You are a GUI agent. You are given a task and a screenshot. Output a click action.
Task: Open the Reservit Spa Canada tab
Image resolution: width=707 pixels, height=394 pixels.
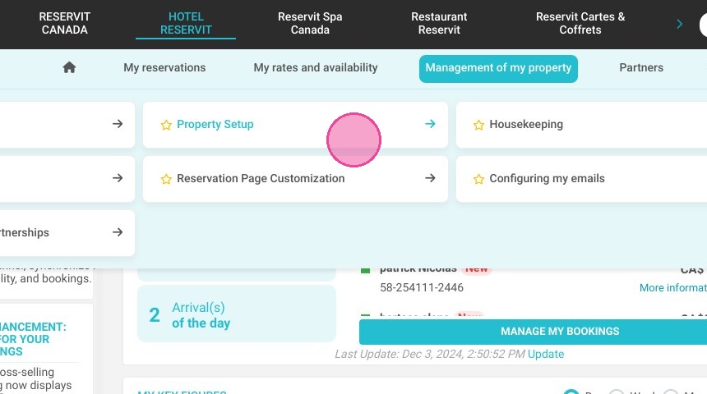pos(310,24)
